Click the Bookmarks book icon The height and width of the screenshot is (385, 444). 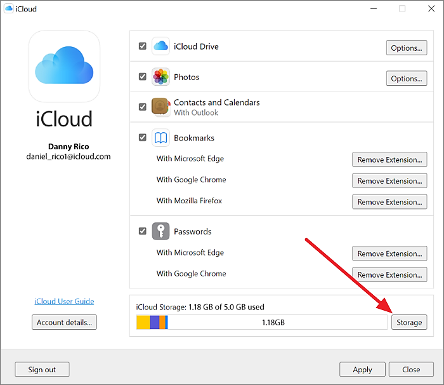[x=161, y=138]
